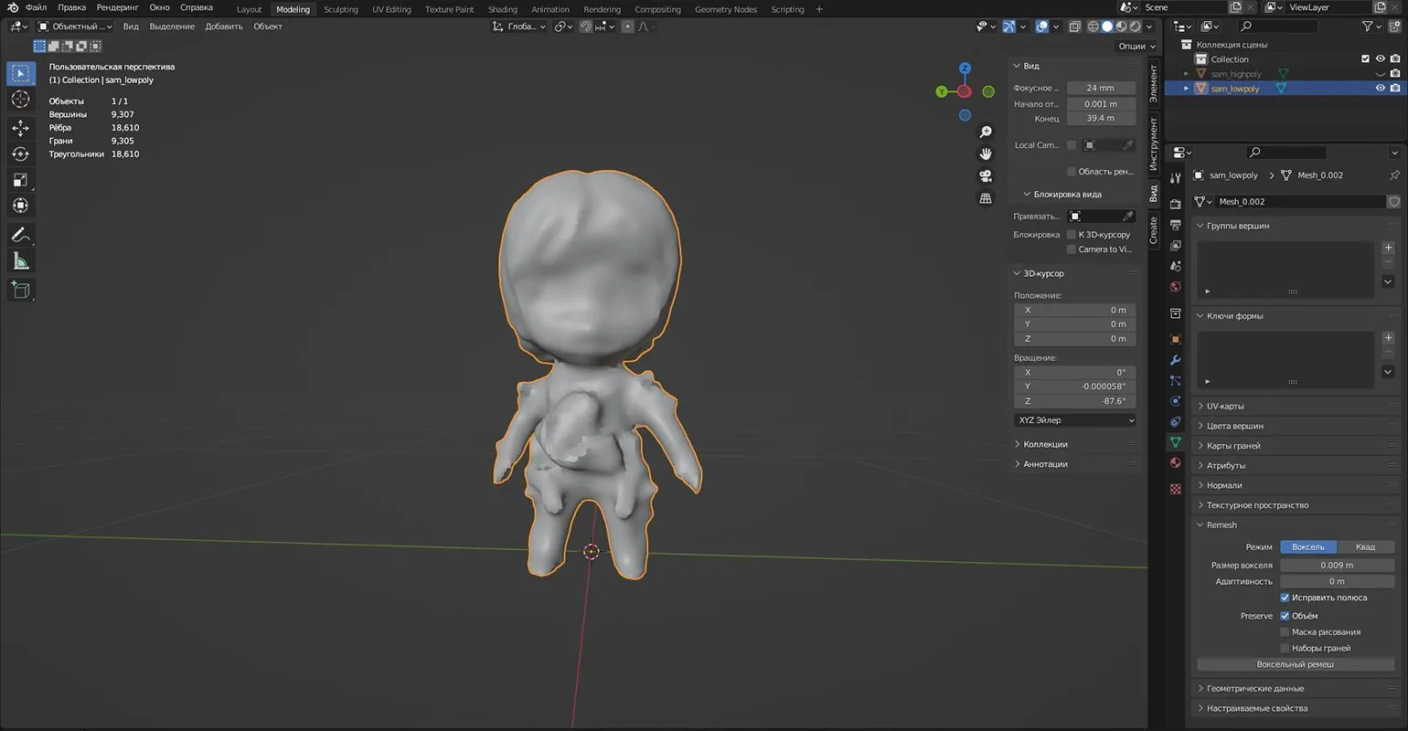Click the 'Воксельный ремеш' button
The height and width of the screenshot is (731, 1408).
pyautogui.click(x=1295, y=664)
